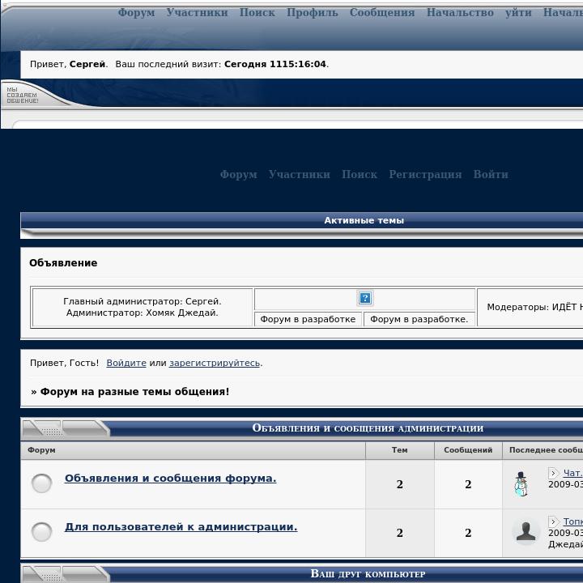The height and width of the screenshot is (583, 583).
Task: Open Форум in the top navigation
Action: (136, 13)
